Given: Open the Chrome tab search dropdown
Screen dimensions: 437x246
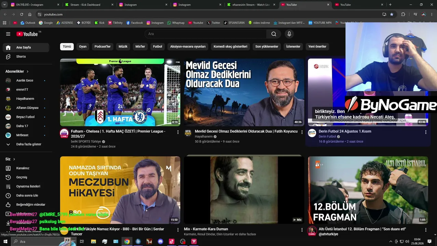Looking at the screenshot, I should (4, 5).
